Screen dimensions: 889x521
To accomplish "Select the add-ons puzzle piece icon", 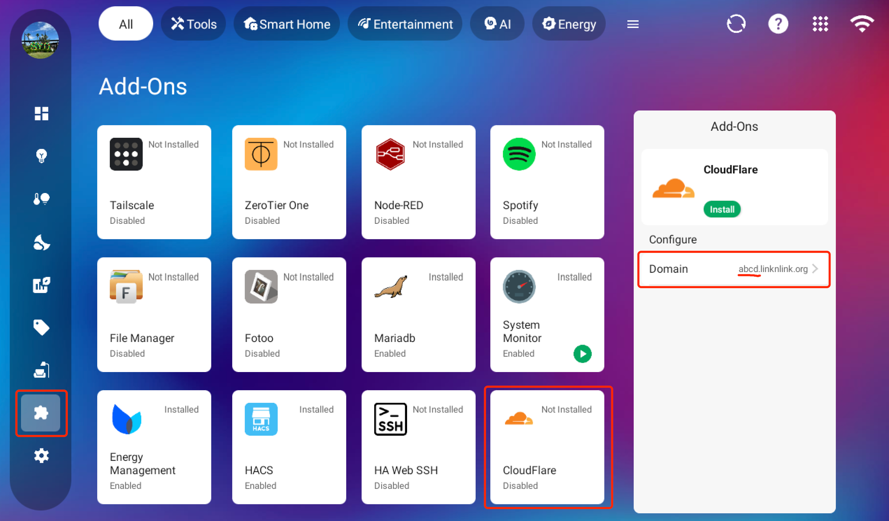I will [x=41, y=413].
